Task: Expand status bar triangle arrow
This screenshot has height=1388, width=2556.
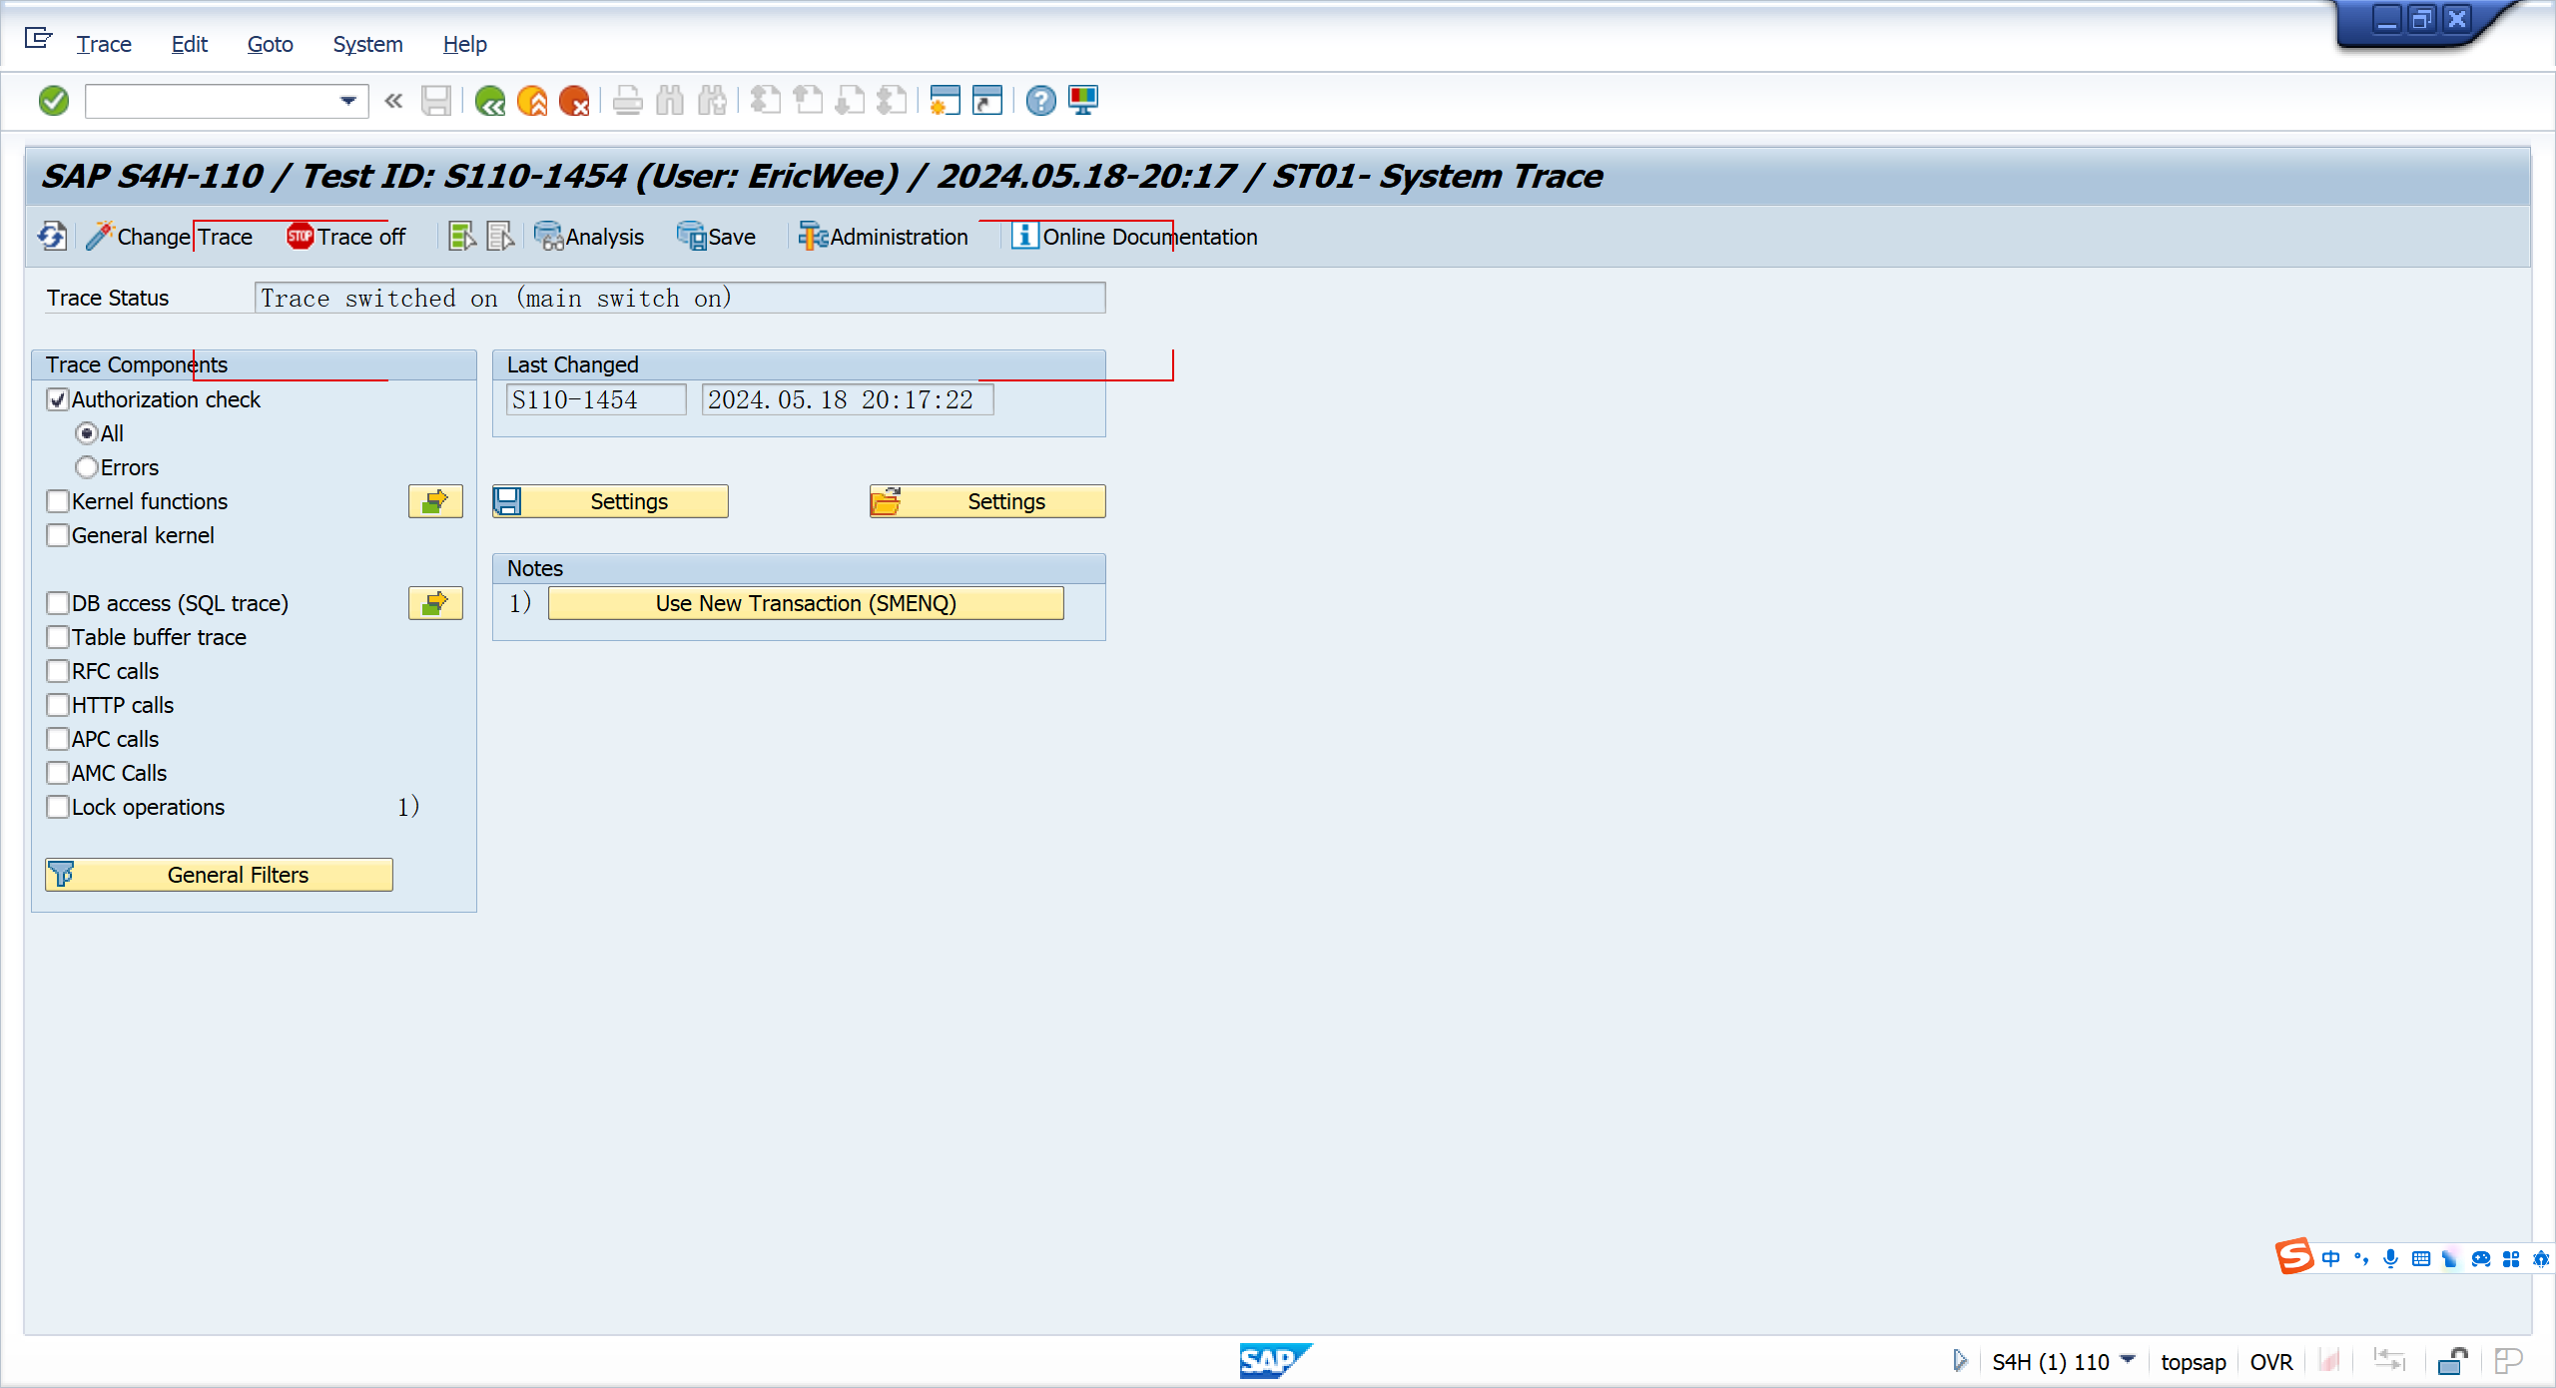Action: (1959, 1361)
